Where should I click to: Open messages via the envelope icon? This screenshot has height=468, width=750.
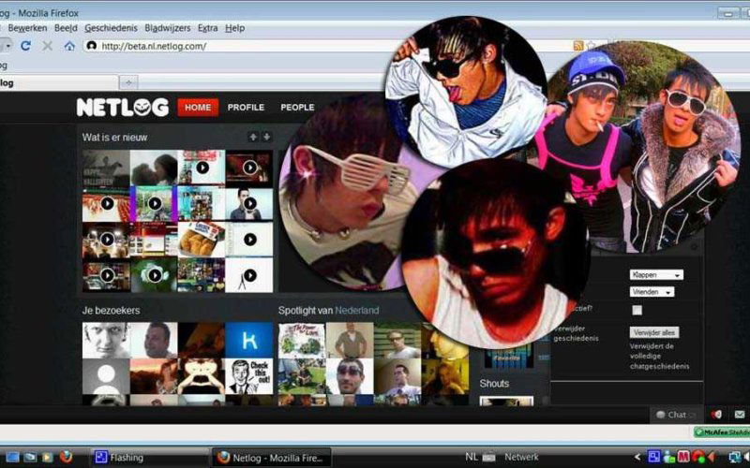click(740, 414)
